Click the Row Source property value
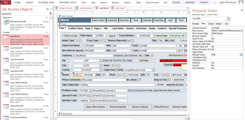The image size is (245, 120). click(x=227, y=31)
